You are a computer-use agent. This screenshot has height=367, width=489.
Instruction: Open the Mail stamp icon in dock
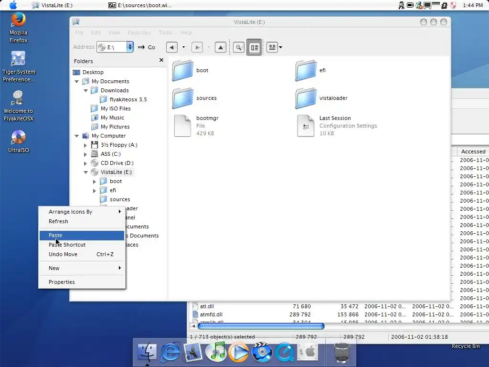[193, 352]
